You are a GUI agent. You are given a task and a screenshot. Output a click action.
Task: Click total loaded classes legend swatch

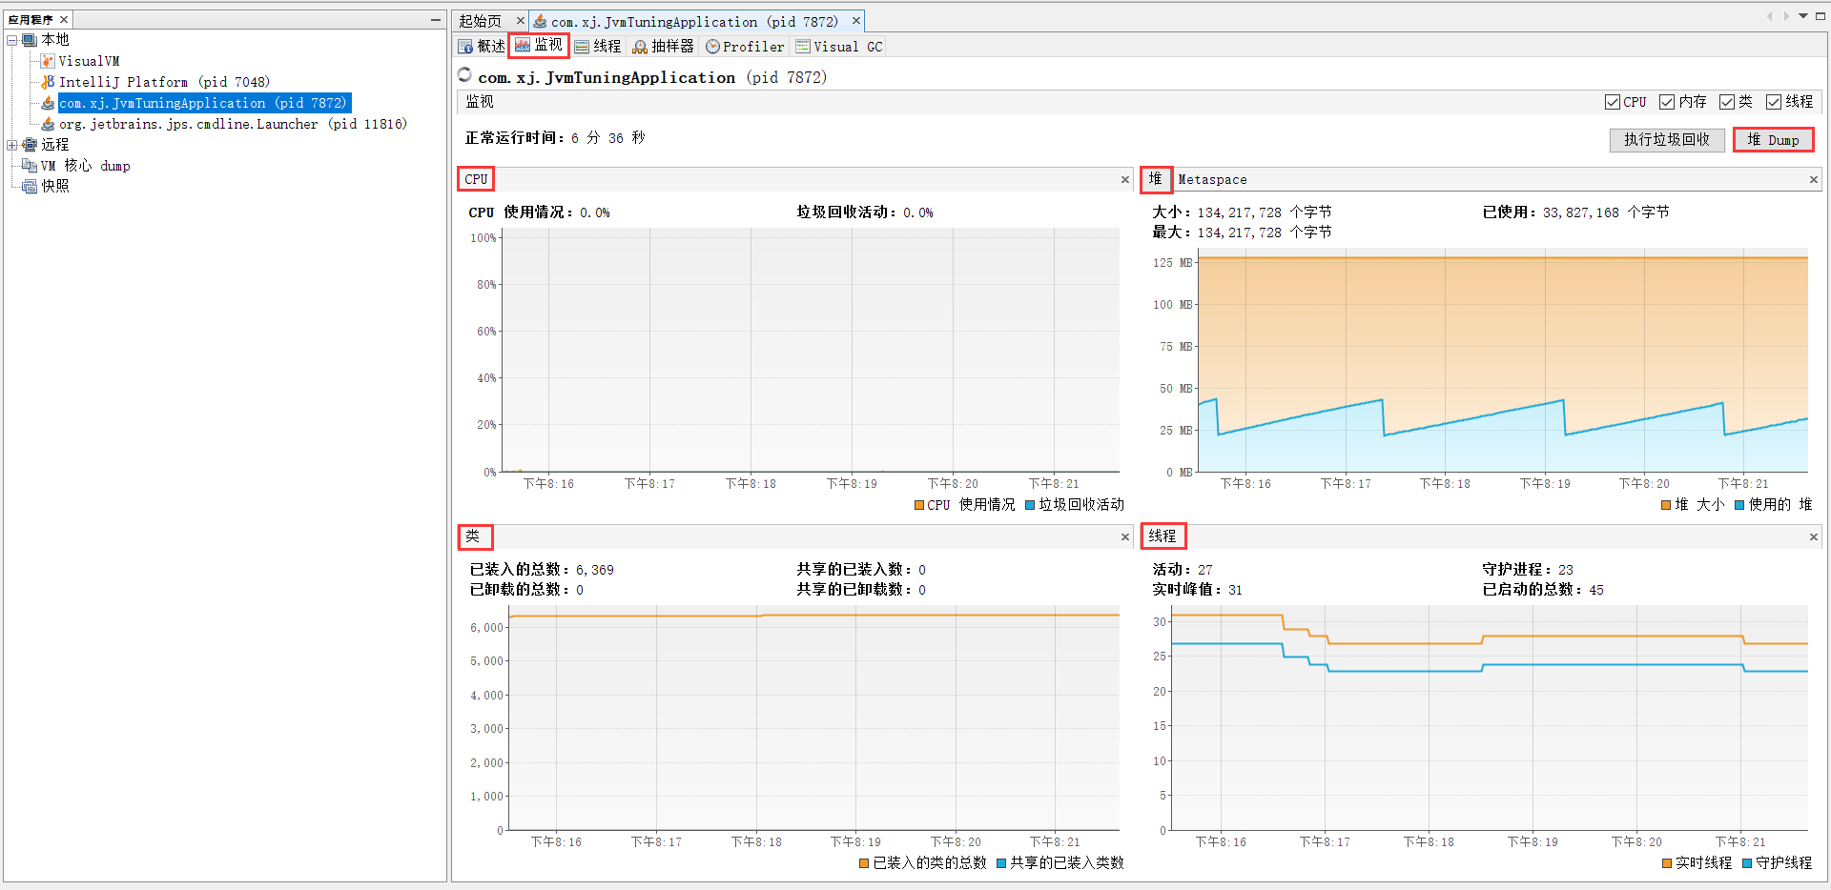click(864, 863)
